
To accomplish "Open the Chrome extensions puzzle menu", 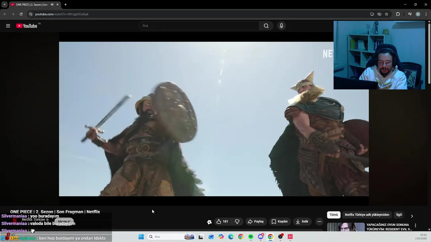I will point(398,14).
